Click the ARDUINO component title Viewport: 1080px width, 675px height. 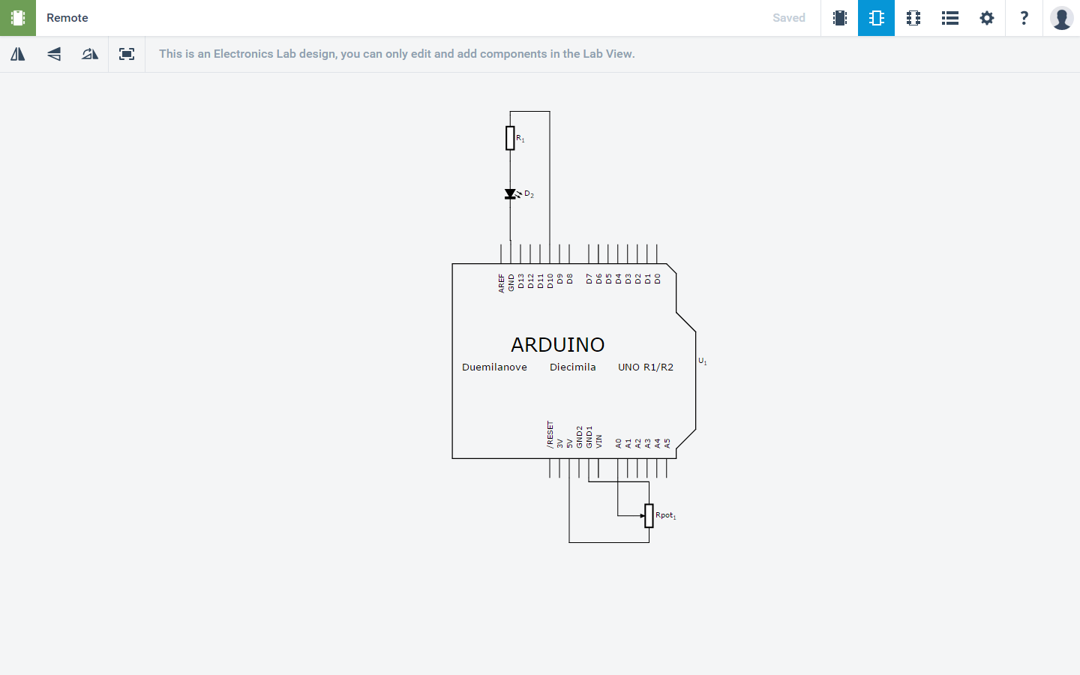(558, 344)
